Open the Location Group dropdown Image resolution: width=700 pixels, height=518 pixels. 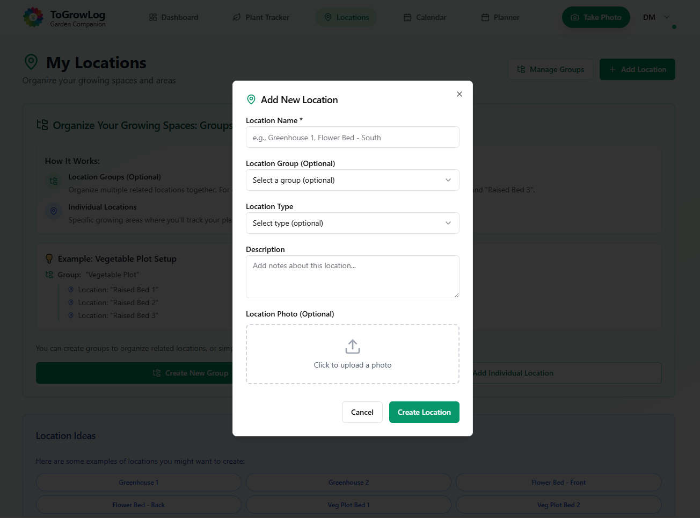point(352,180)
